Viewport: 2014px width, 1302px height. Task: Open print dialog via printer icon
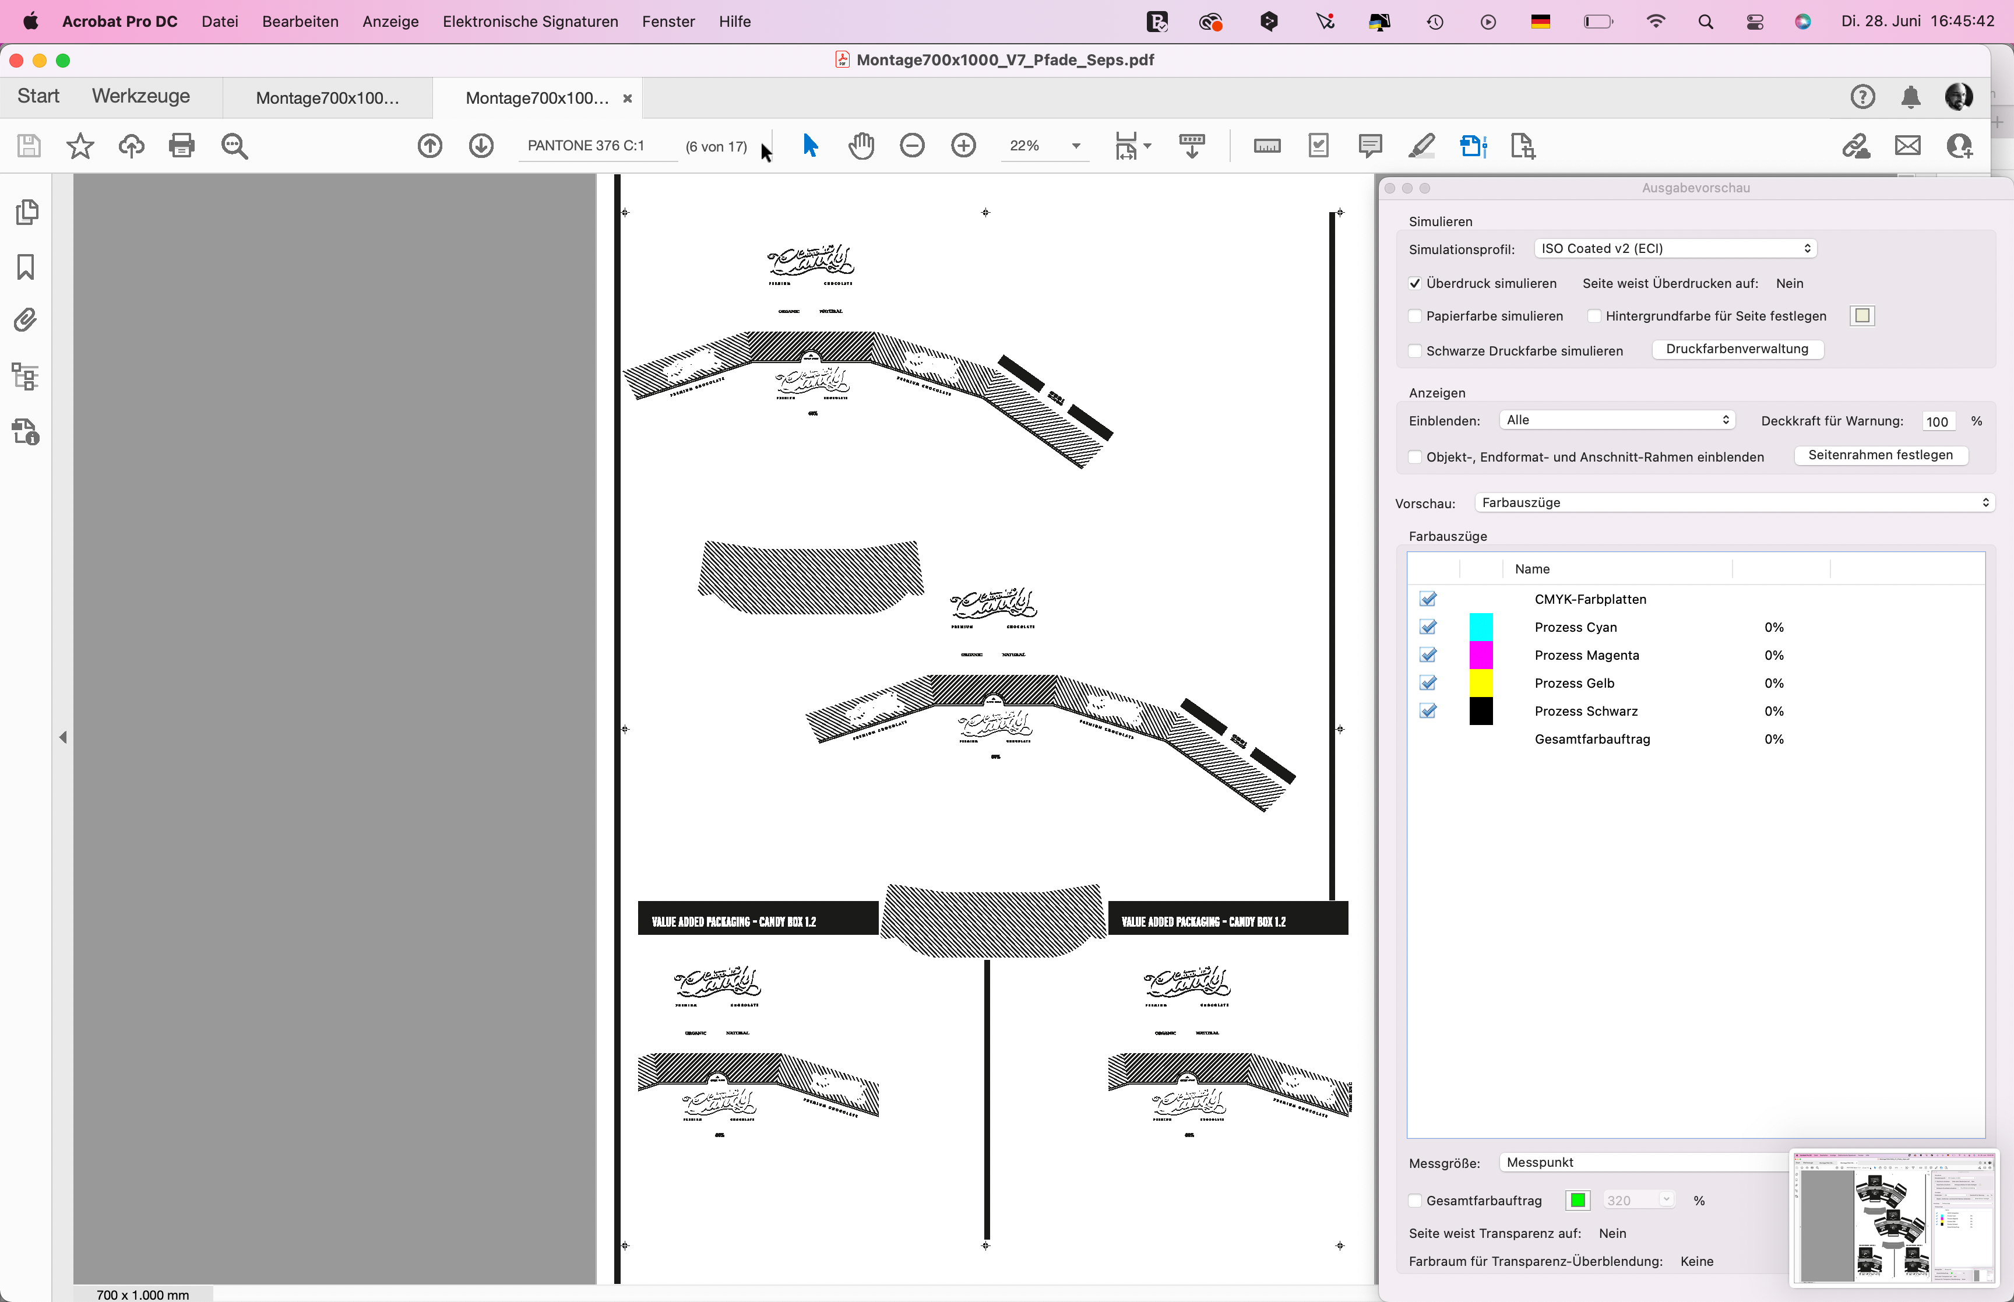coord(182,146)
